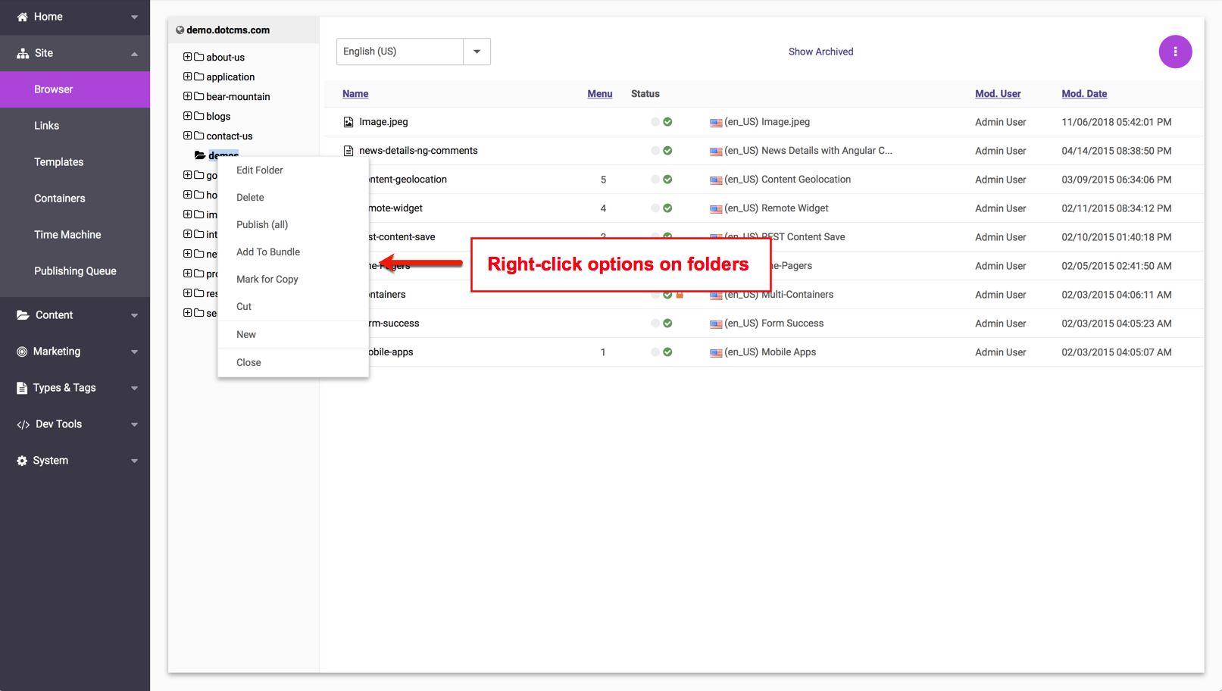Select Add To Bundle menu option
The image size is (1222, 691).
click(268, 252)
